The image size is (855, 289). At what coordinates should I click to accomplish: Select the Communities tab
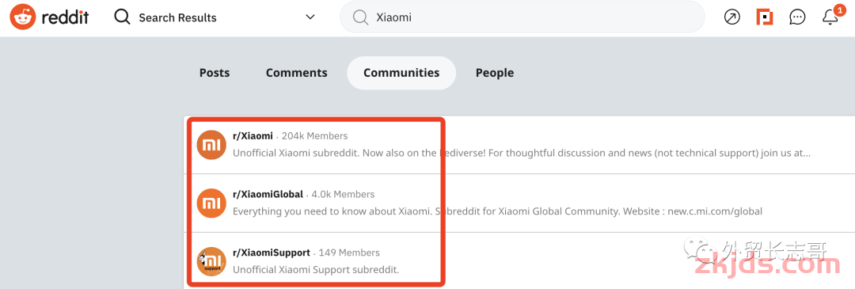click(401, 73)
